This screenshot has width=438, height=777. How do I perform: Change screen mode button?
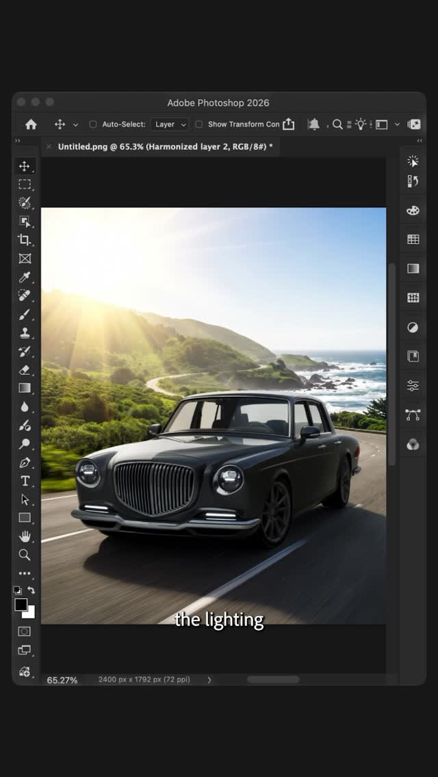[25, 650]
